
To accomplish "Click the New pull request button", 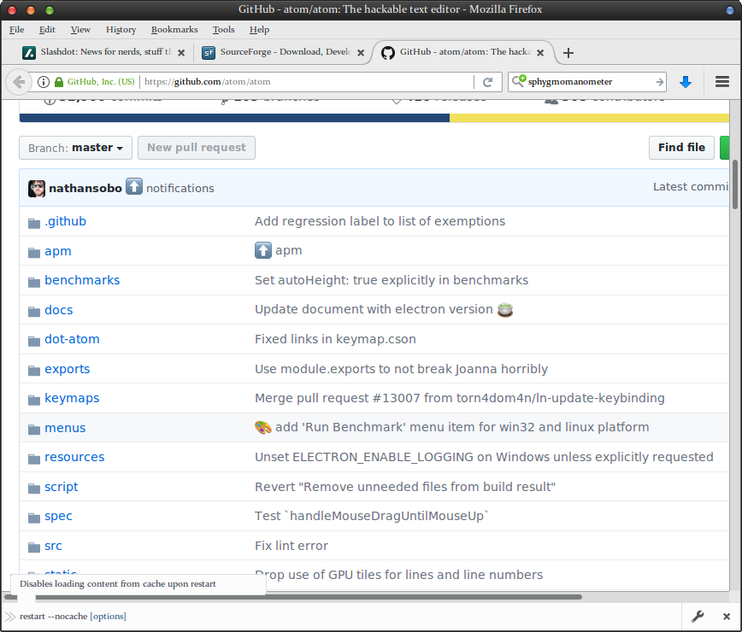I will [x=197, y=148].
